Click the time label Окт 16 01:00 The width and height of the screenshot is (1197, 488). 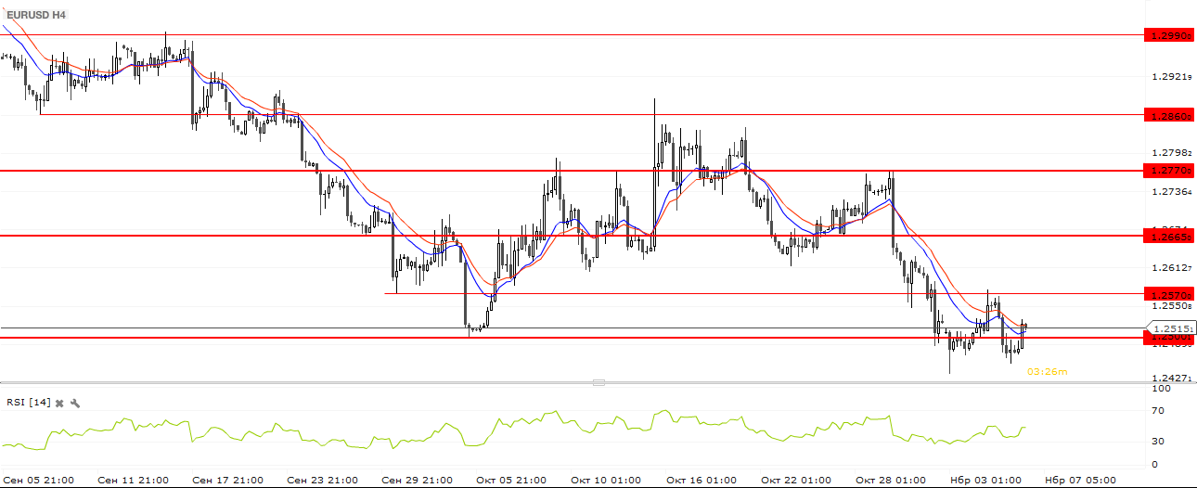pos(701,481)
